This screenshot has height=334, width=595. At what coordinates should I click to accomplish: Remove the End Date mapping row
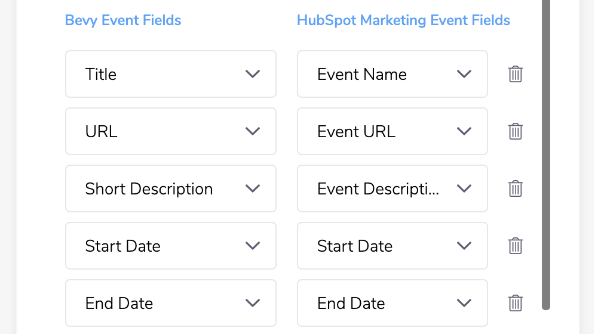coord(515,302)
